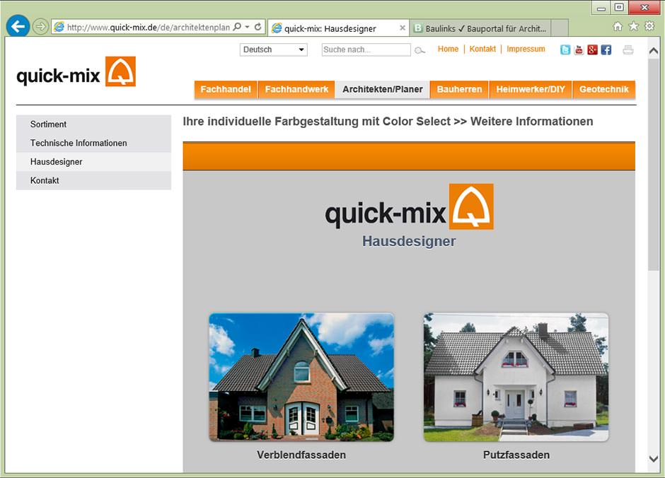665x478 pixels.
Task: Minimize the browser window
Action: click(601, 8)
